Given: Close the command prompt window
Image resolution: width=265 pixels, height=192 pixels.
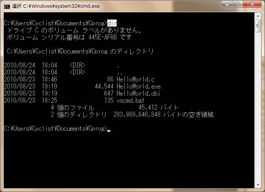Looking at the screenshot, I should (252, 4).
